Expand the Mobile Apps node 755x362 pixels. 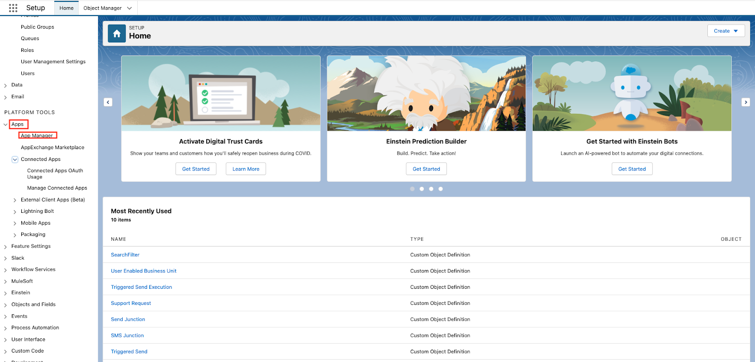(x=15, y=223)
